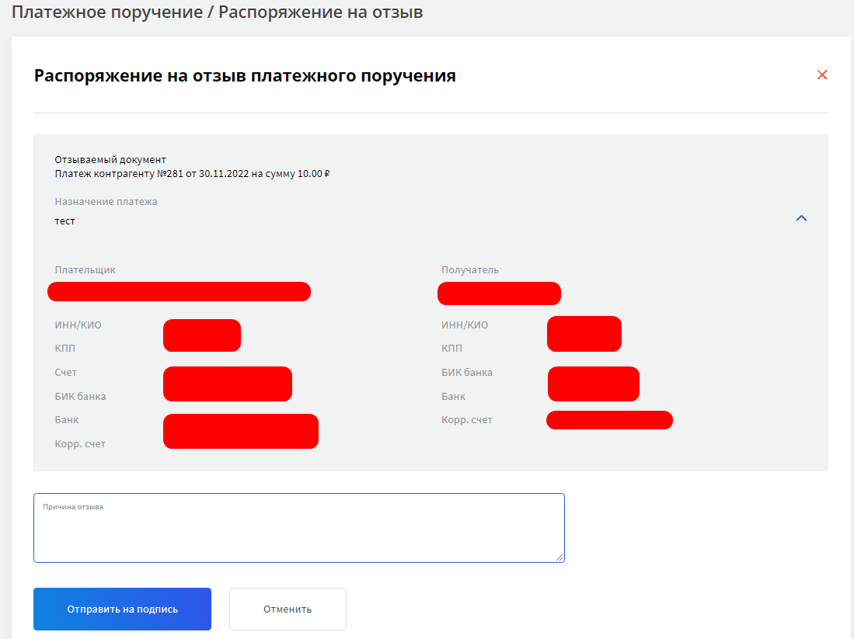Click the Назначение платежа label
The width and height of the screenshot is (854, 639).
106,201
